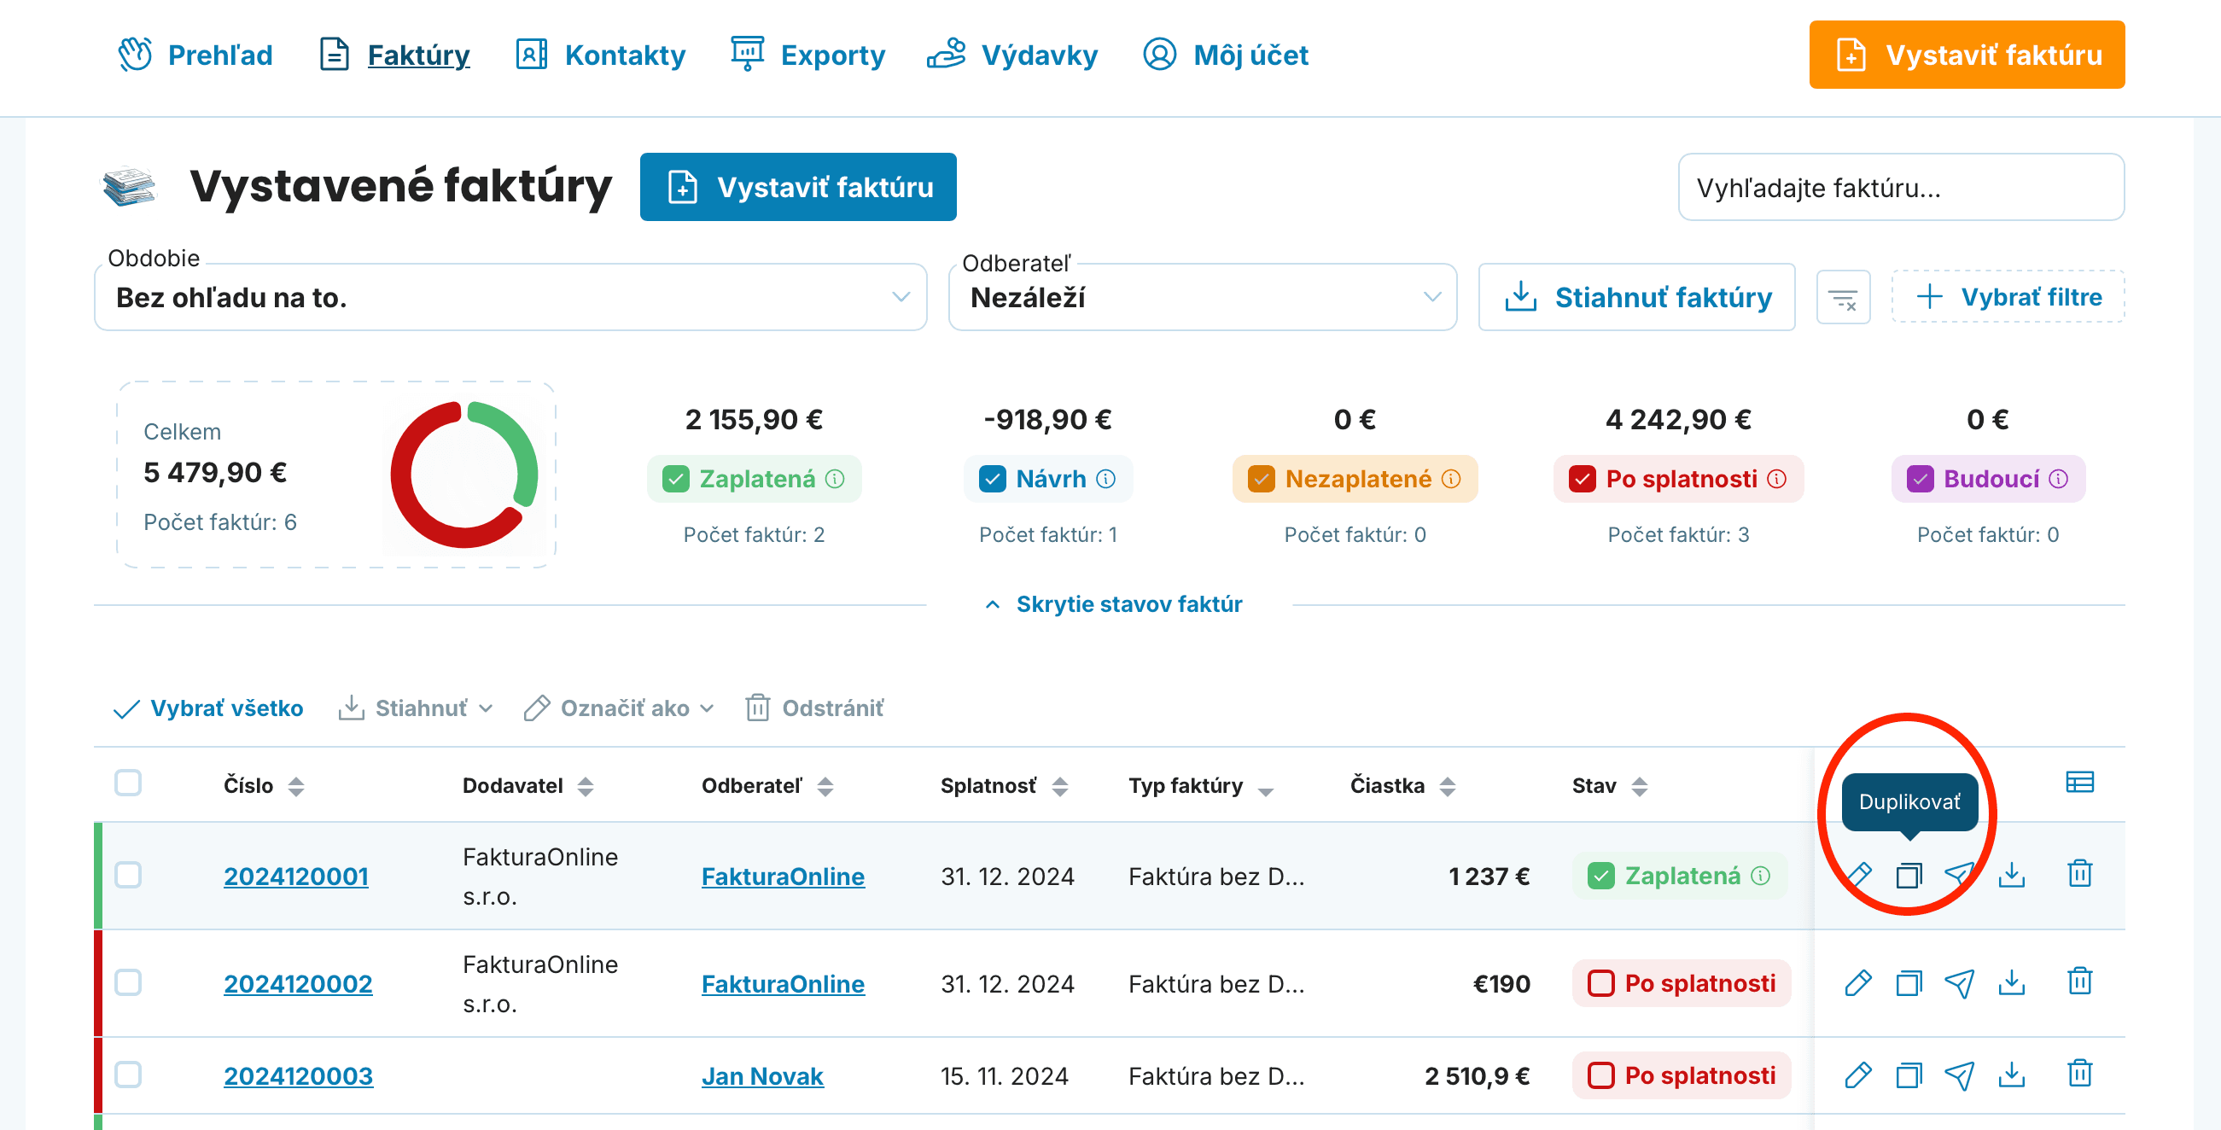This screenshot has height=1130, width=2221.
Task: Duplicate invoice 2024120001 with the copy icon
Action: pos(1909,876)
